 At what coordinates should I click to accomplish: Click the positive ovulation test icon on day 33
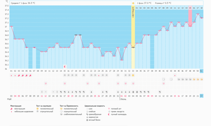pyautogui.click(x=133, y=75)
